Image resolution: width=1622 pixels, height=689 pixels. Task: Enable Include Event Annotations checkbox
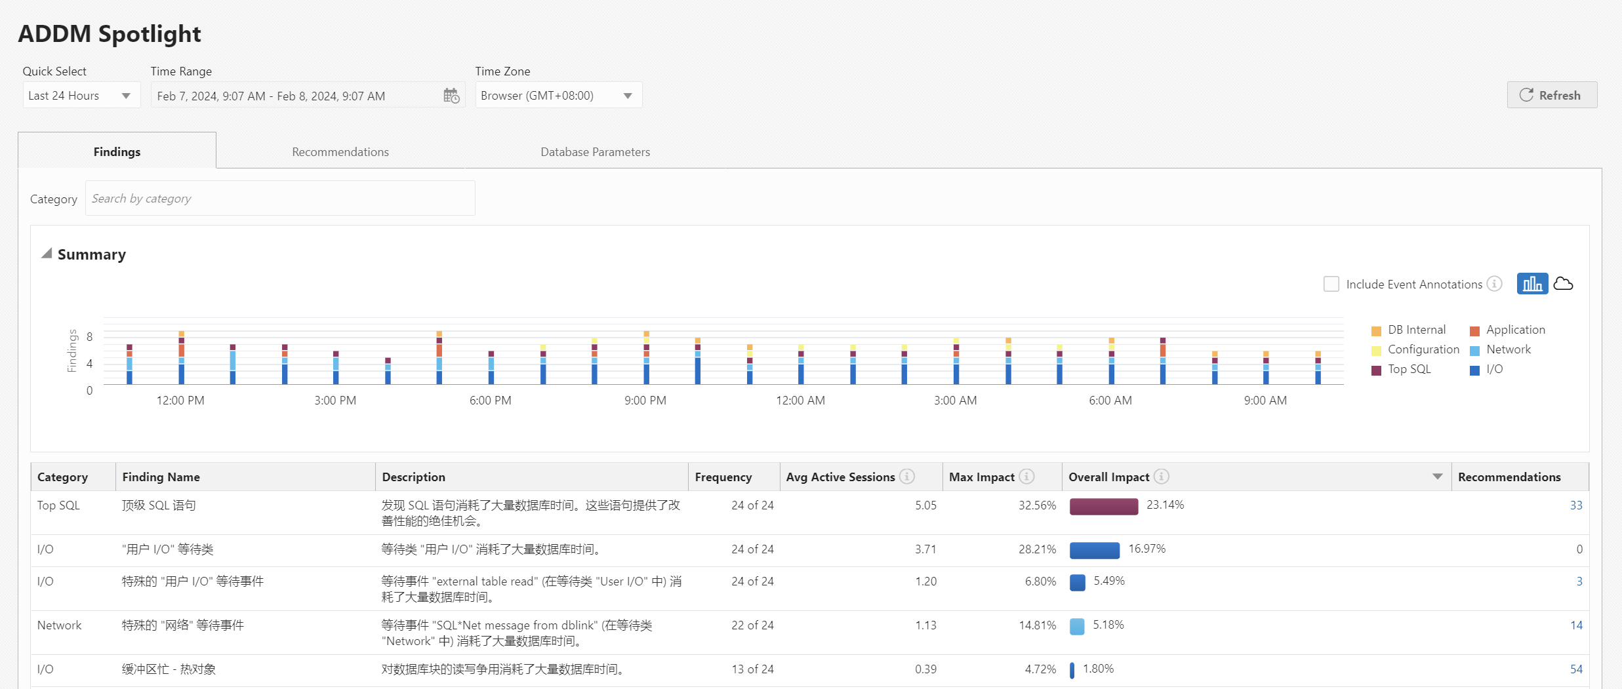[x=1331, y=284]
